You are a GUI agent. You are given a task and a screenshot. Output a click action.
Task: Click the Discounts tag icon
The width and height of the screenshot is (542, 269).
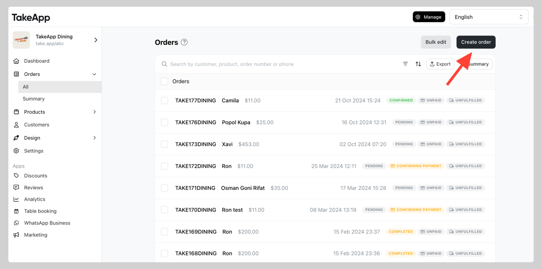click(16, 176)
